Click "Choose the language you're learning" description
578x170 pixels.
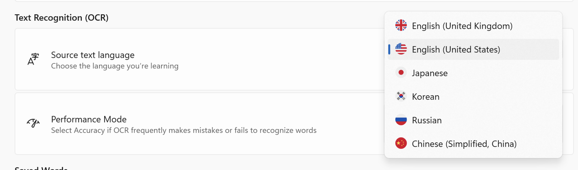(x=115, y=66)
